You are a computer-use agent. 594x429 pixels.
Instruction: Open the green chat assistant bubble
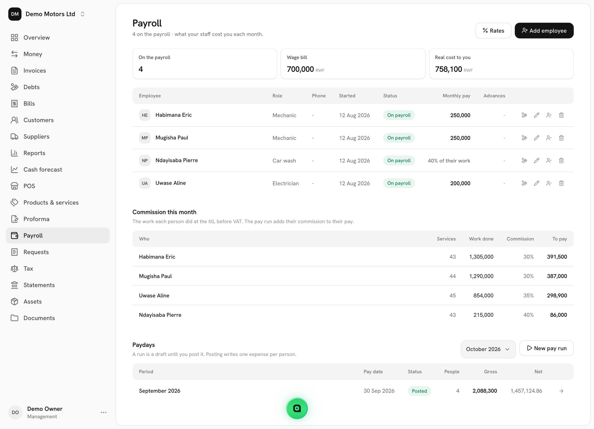297,408
